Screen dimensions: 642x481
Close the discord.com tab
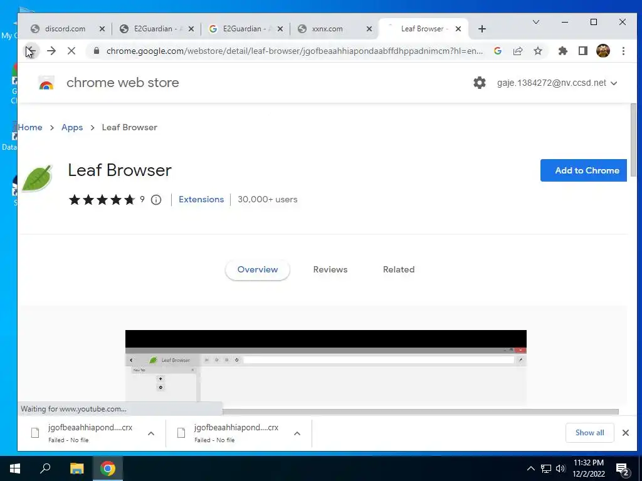(102, 29)
